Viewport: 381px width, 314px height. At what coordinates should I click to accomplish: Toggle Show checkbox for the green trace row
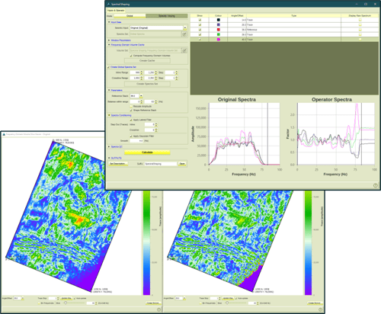pos(200,34)
